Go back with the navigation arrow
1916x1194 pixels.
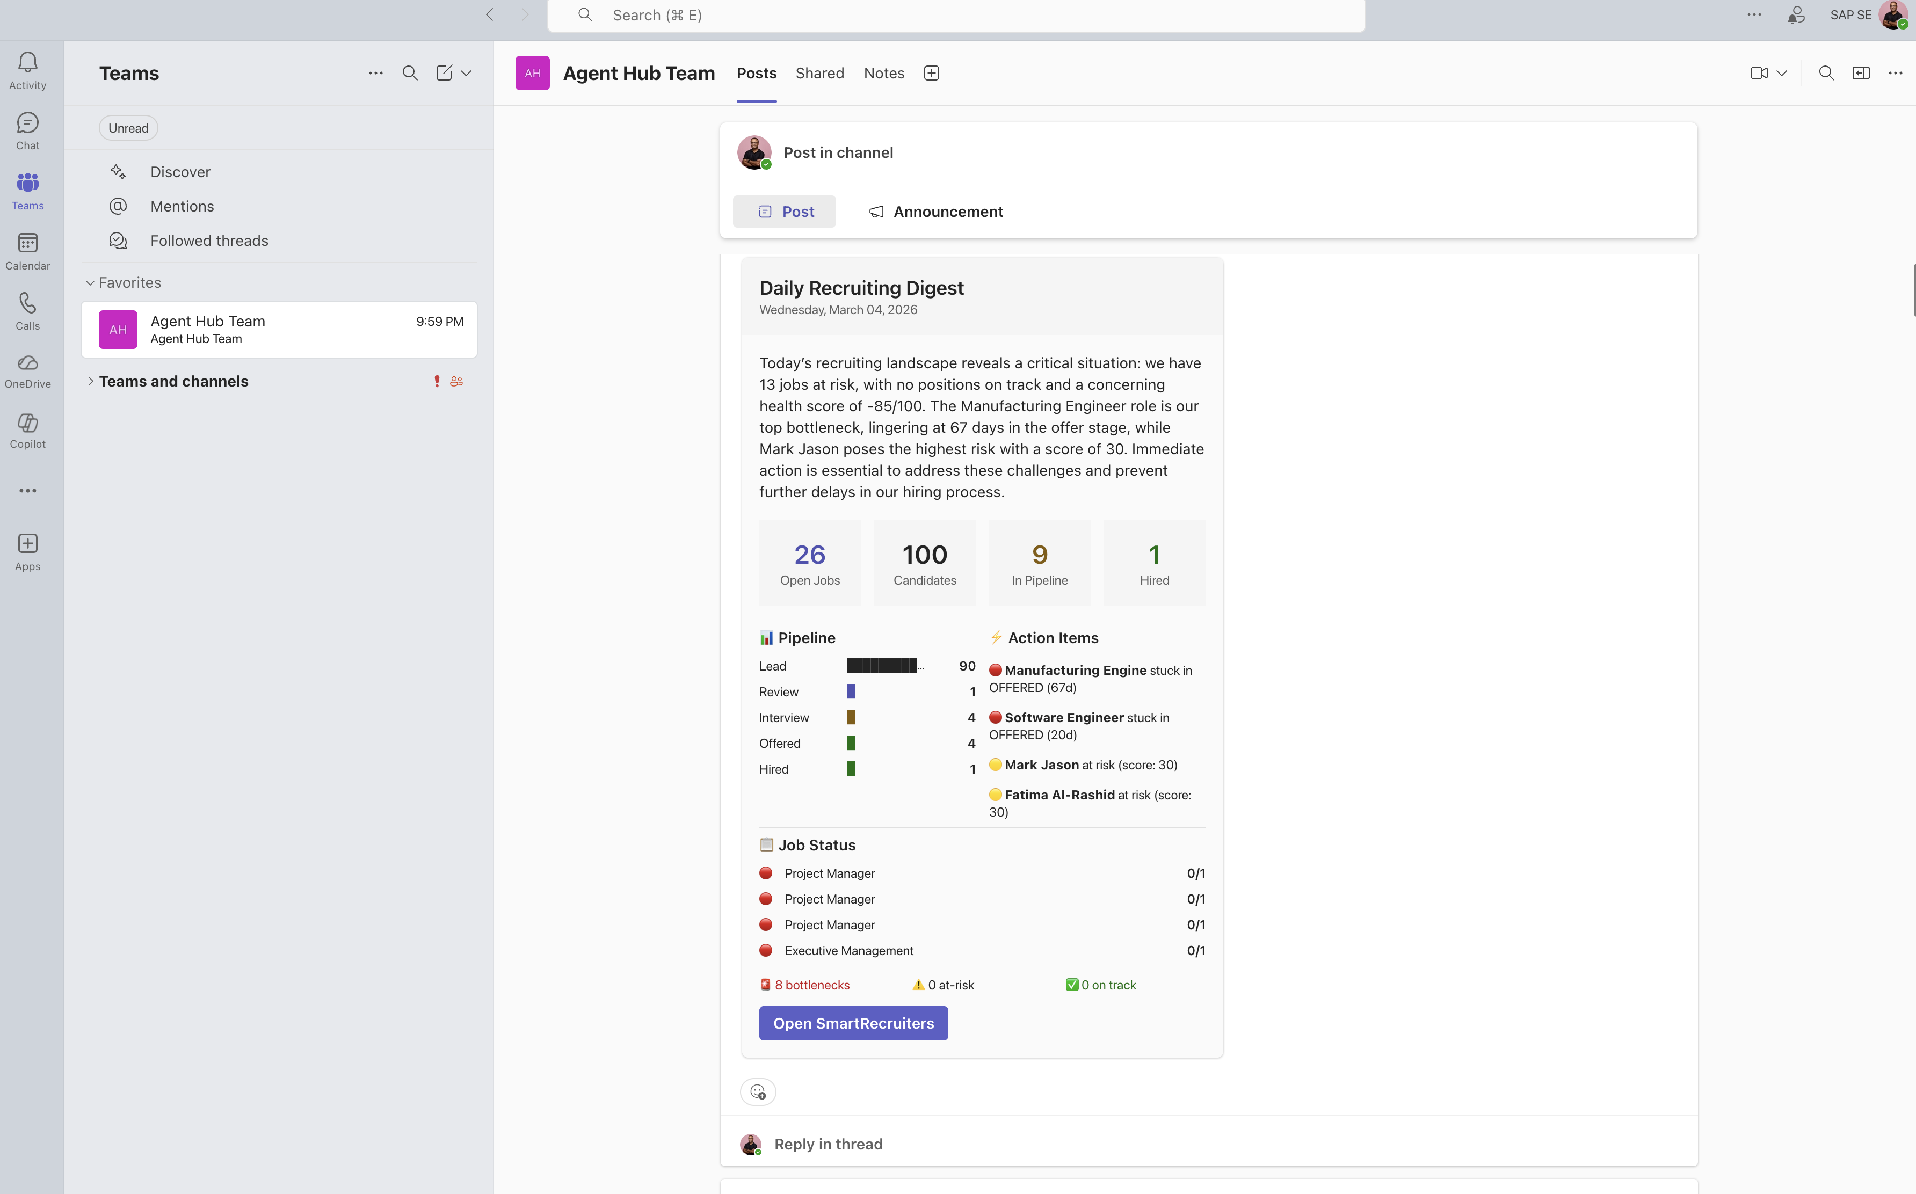(490, 15)
